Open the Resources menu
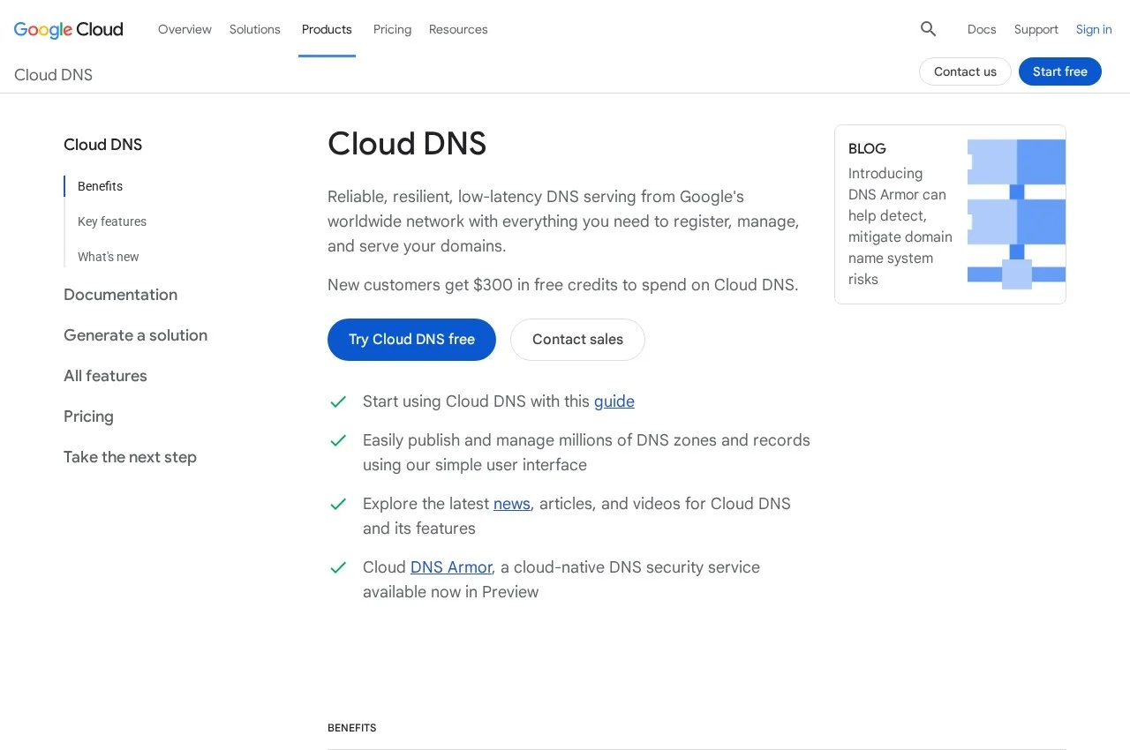Viewport: 1130px width, 750px height. 458,29
